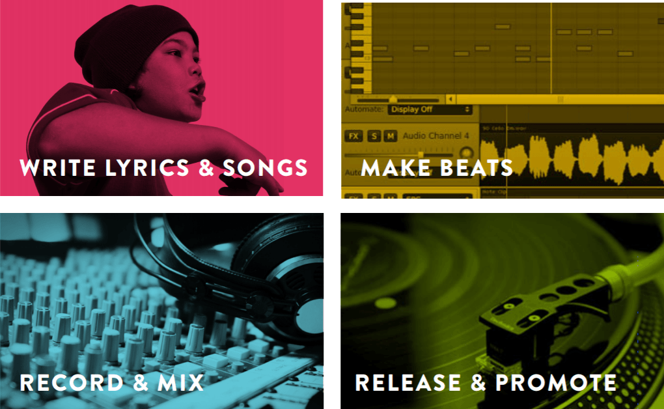Click the left arrow of piano roll scrollbar
Viewport: 664px width, 409px height.
(x=450, y=99)
